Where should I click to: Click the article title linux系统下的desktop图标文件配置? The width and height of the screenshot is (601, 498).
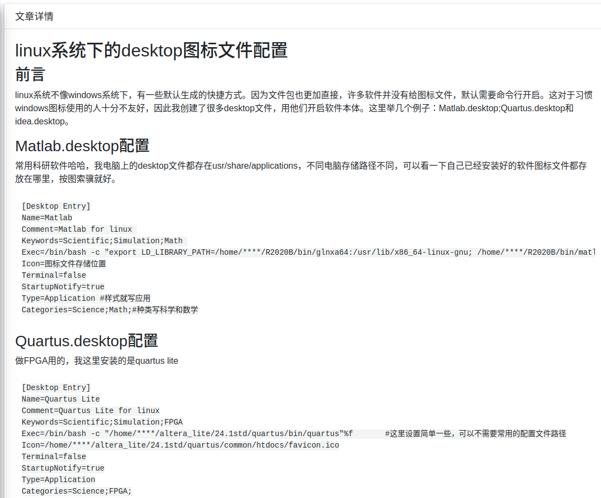[x=151, y=50]
